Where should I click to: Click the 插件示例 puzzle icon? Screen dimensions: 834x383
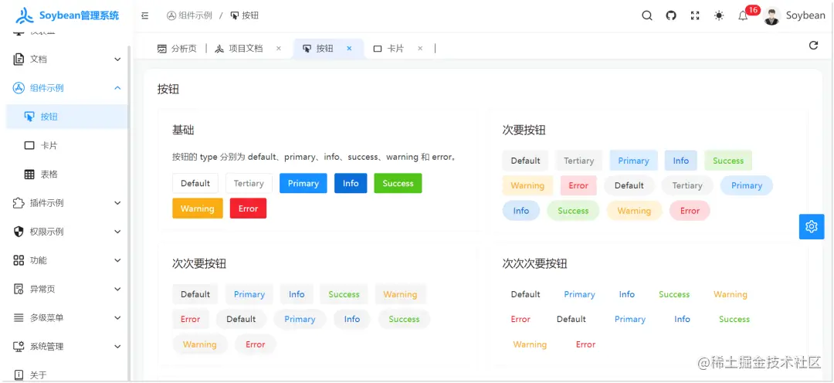point(19,202)
